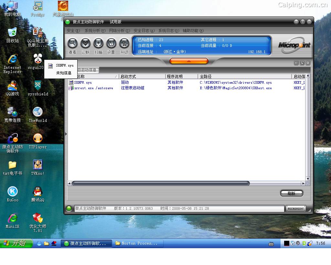Open TTPlayer desktop icon
This screenshot has height=265, width=331.
click(x=38, y=141)
